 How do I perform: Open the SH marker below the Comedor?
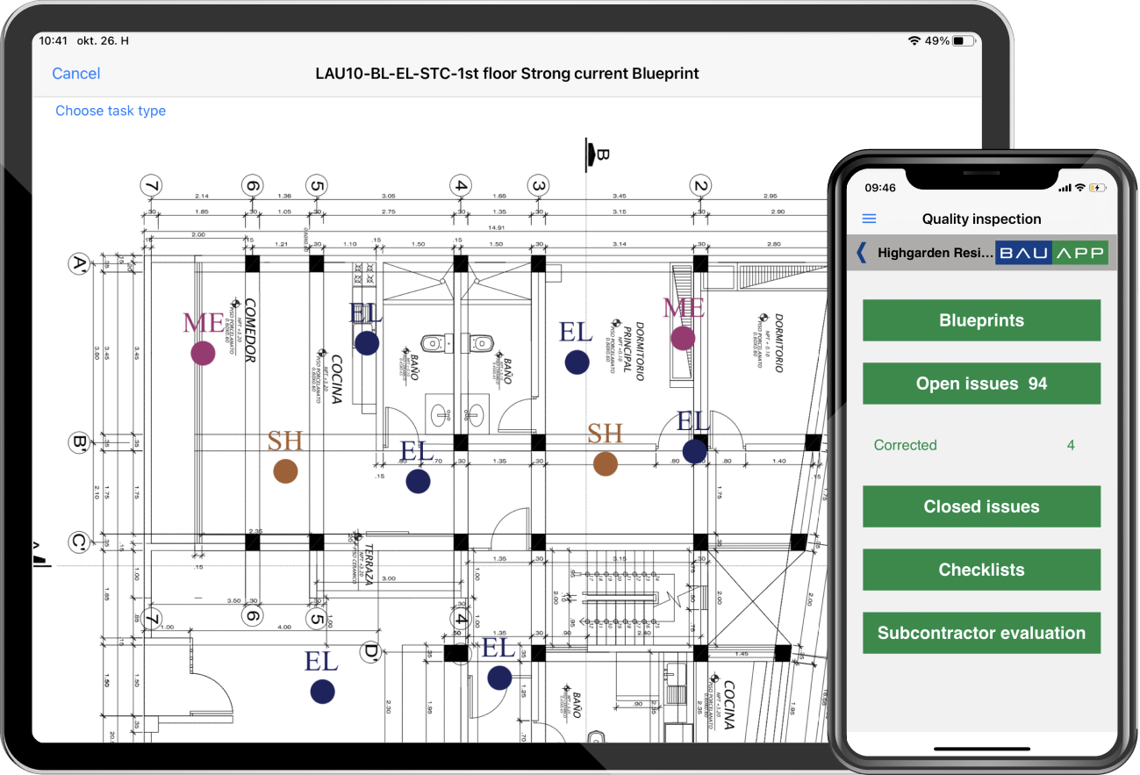tap(285, 470)
